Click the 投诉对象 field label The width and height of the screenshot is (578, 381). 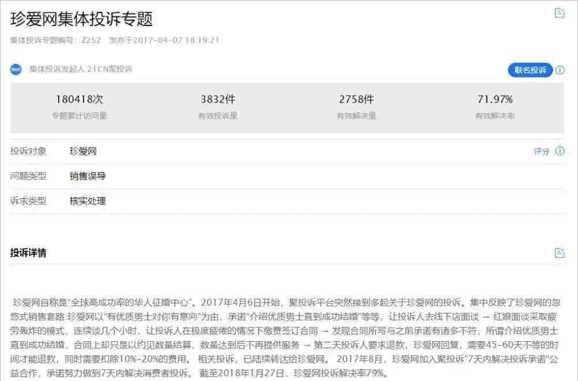coord(28,152)
